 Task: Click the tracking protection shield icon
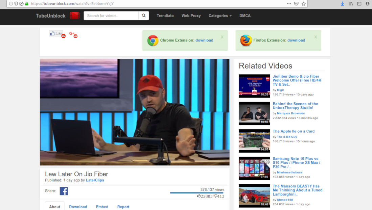pos(16,4)
